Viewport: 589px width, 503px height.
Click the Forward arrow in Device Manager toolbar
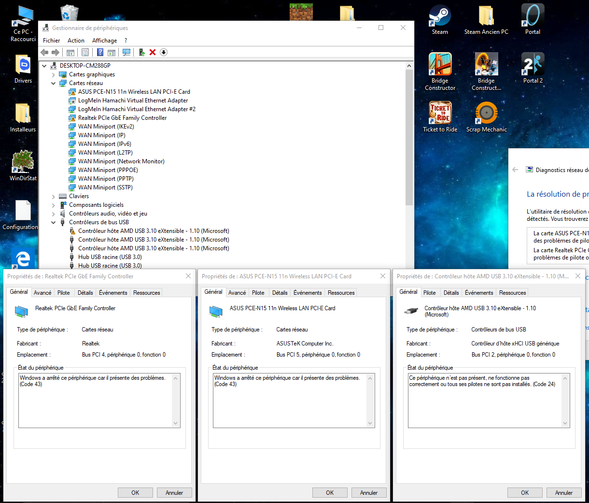pos(56,52)
